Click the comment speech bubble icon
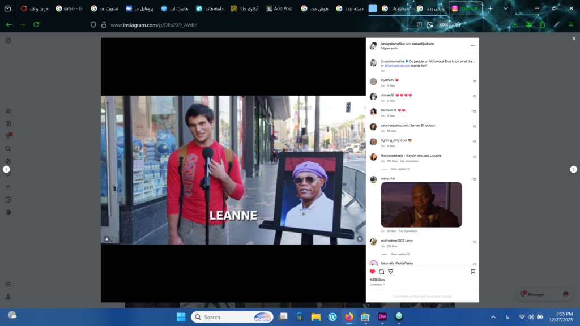The height and width of the screenshot is (326, 580). 381,272
